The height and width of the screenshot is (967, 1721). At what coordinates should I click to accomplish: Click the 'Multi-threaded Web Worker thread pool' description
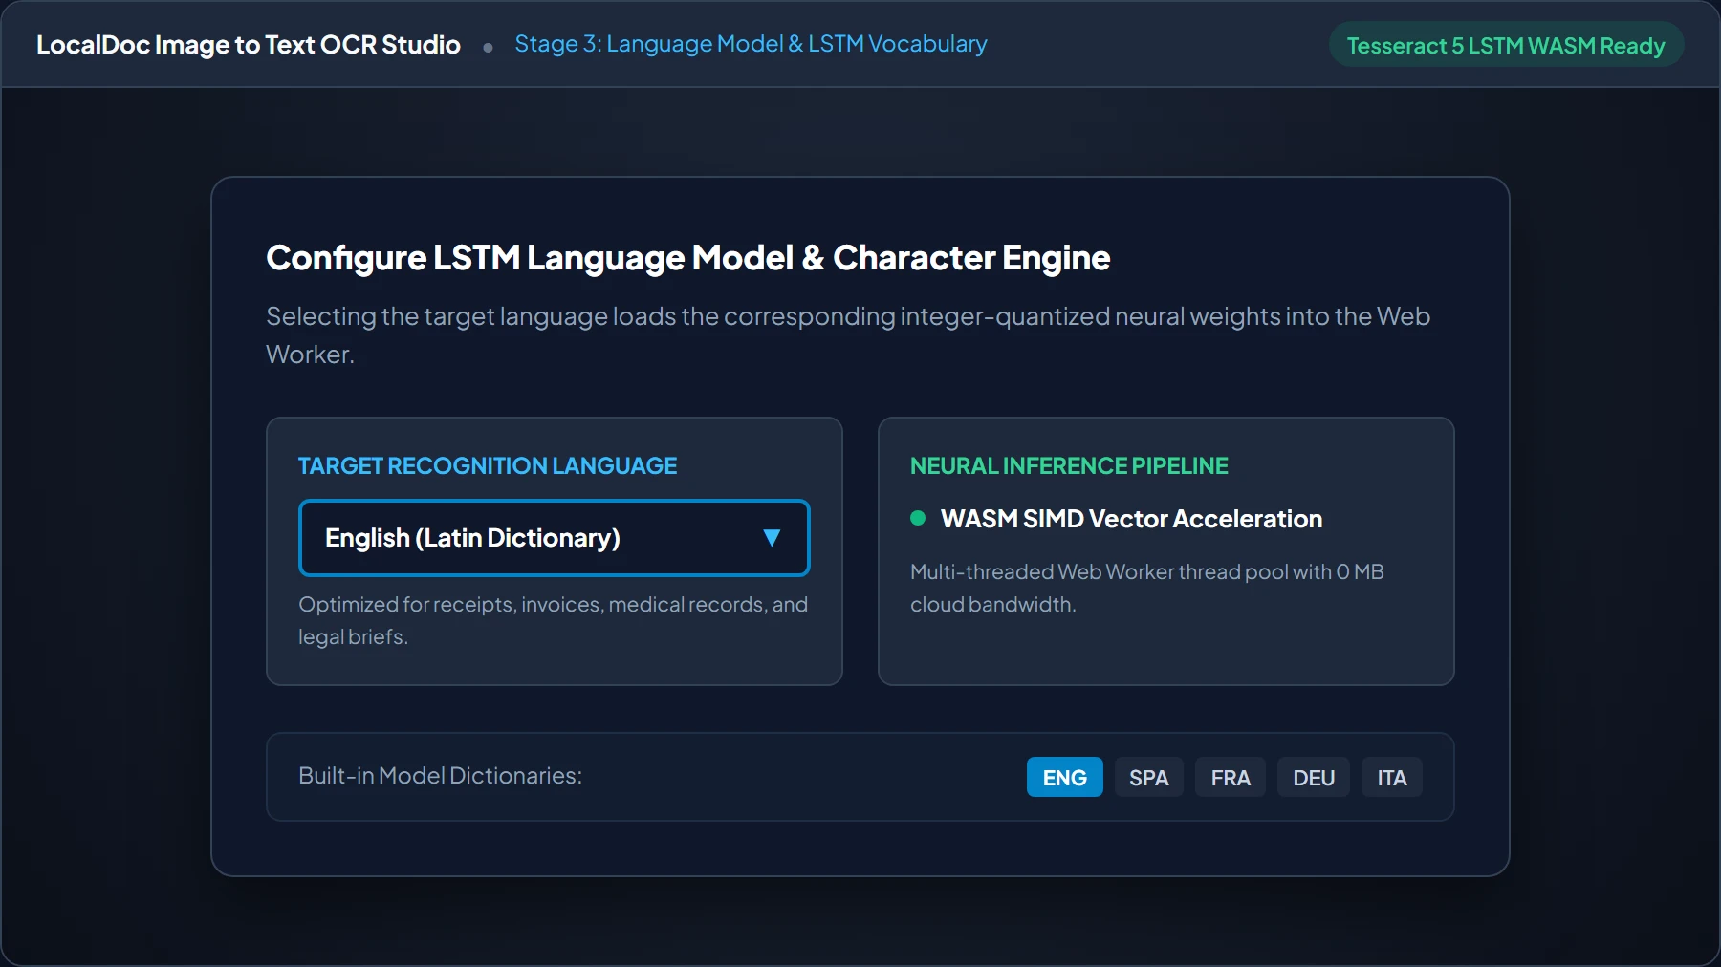point(1147,588)
